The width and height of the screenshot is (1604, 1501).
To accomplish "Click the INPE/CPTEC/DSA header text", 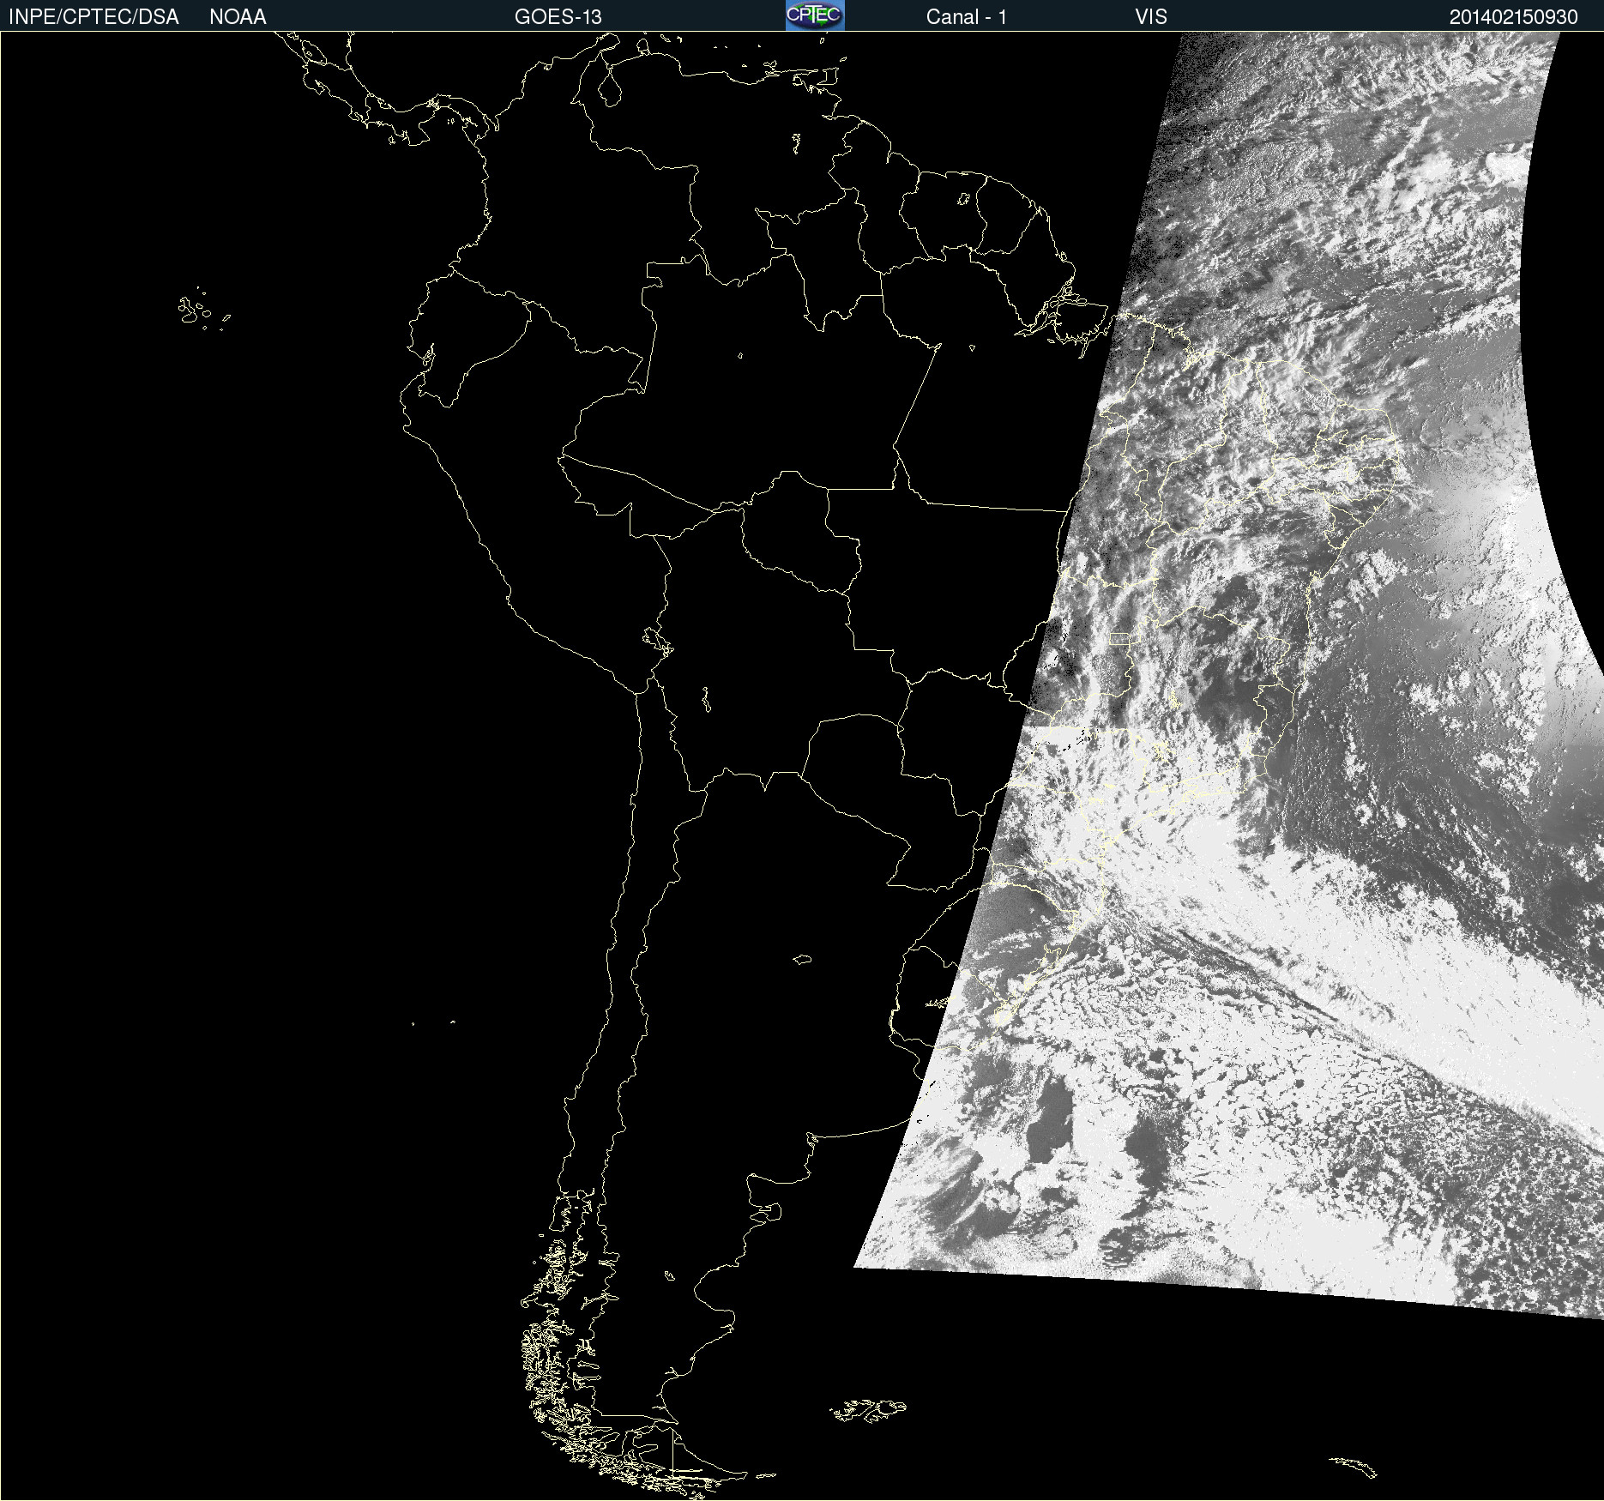I will [x=93, y=17].
